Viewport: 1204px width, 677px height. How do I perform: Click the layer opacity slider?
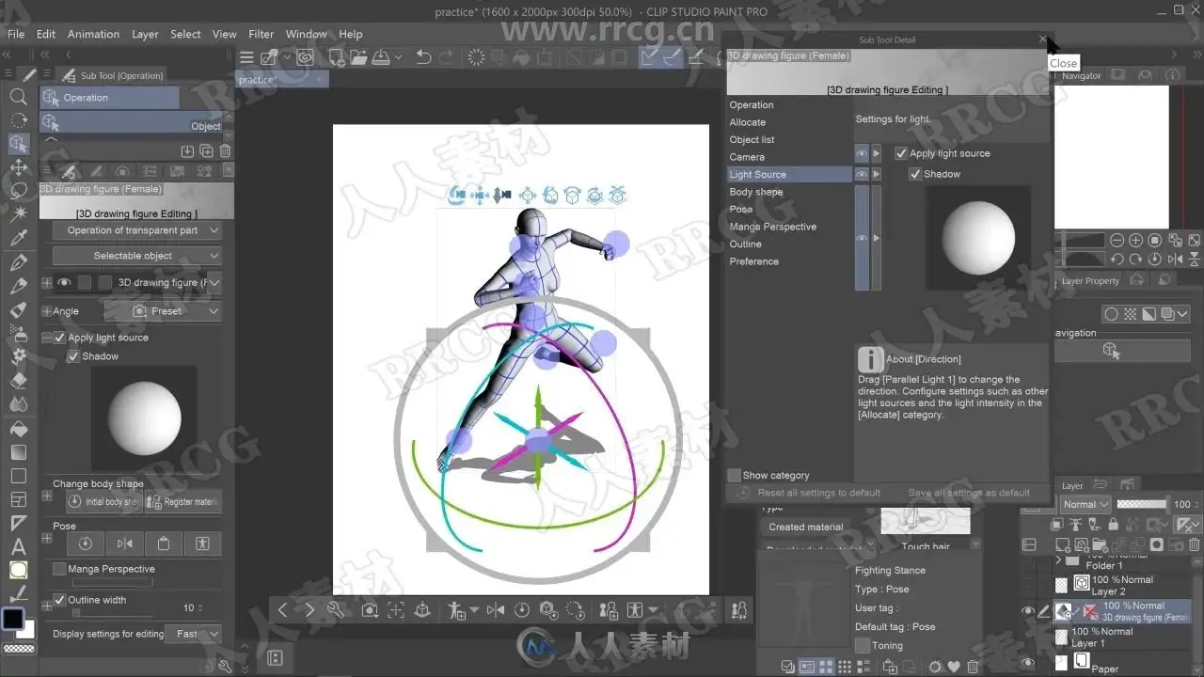1142,505
